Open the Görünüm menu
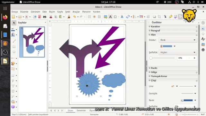The height and width of the screenshot is (116, 206). tap(35, 12)
